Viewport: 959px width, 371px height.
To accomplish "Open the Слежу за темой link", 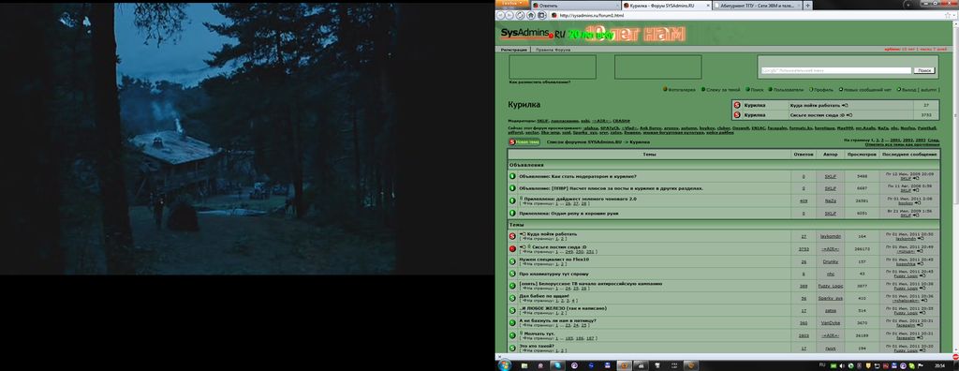I will 722,90.
